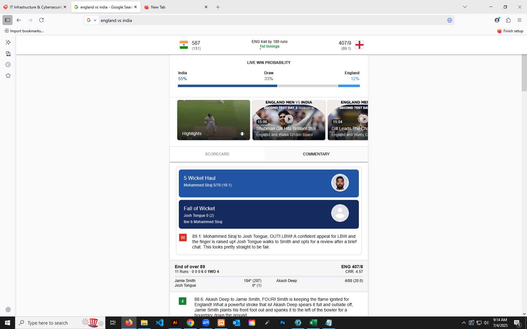This screenshot has height=329, width=527.
Task: Click the translate page icon in address bar
Action: 450,20
